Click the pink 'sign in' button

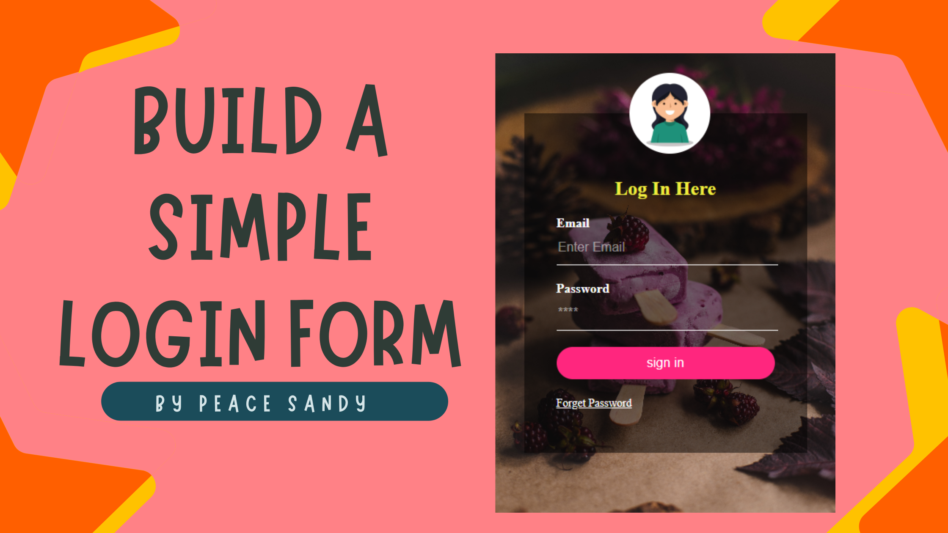click(x=665, y=363)
